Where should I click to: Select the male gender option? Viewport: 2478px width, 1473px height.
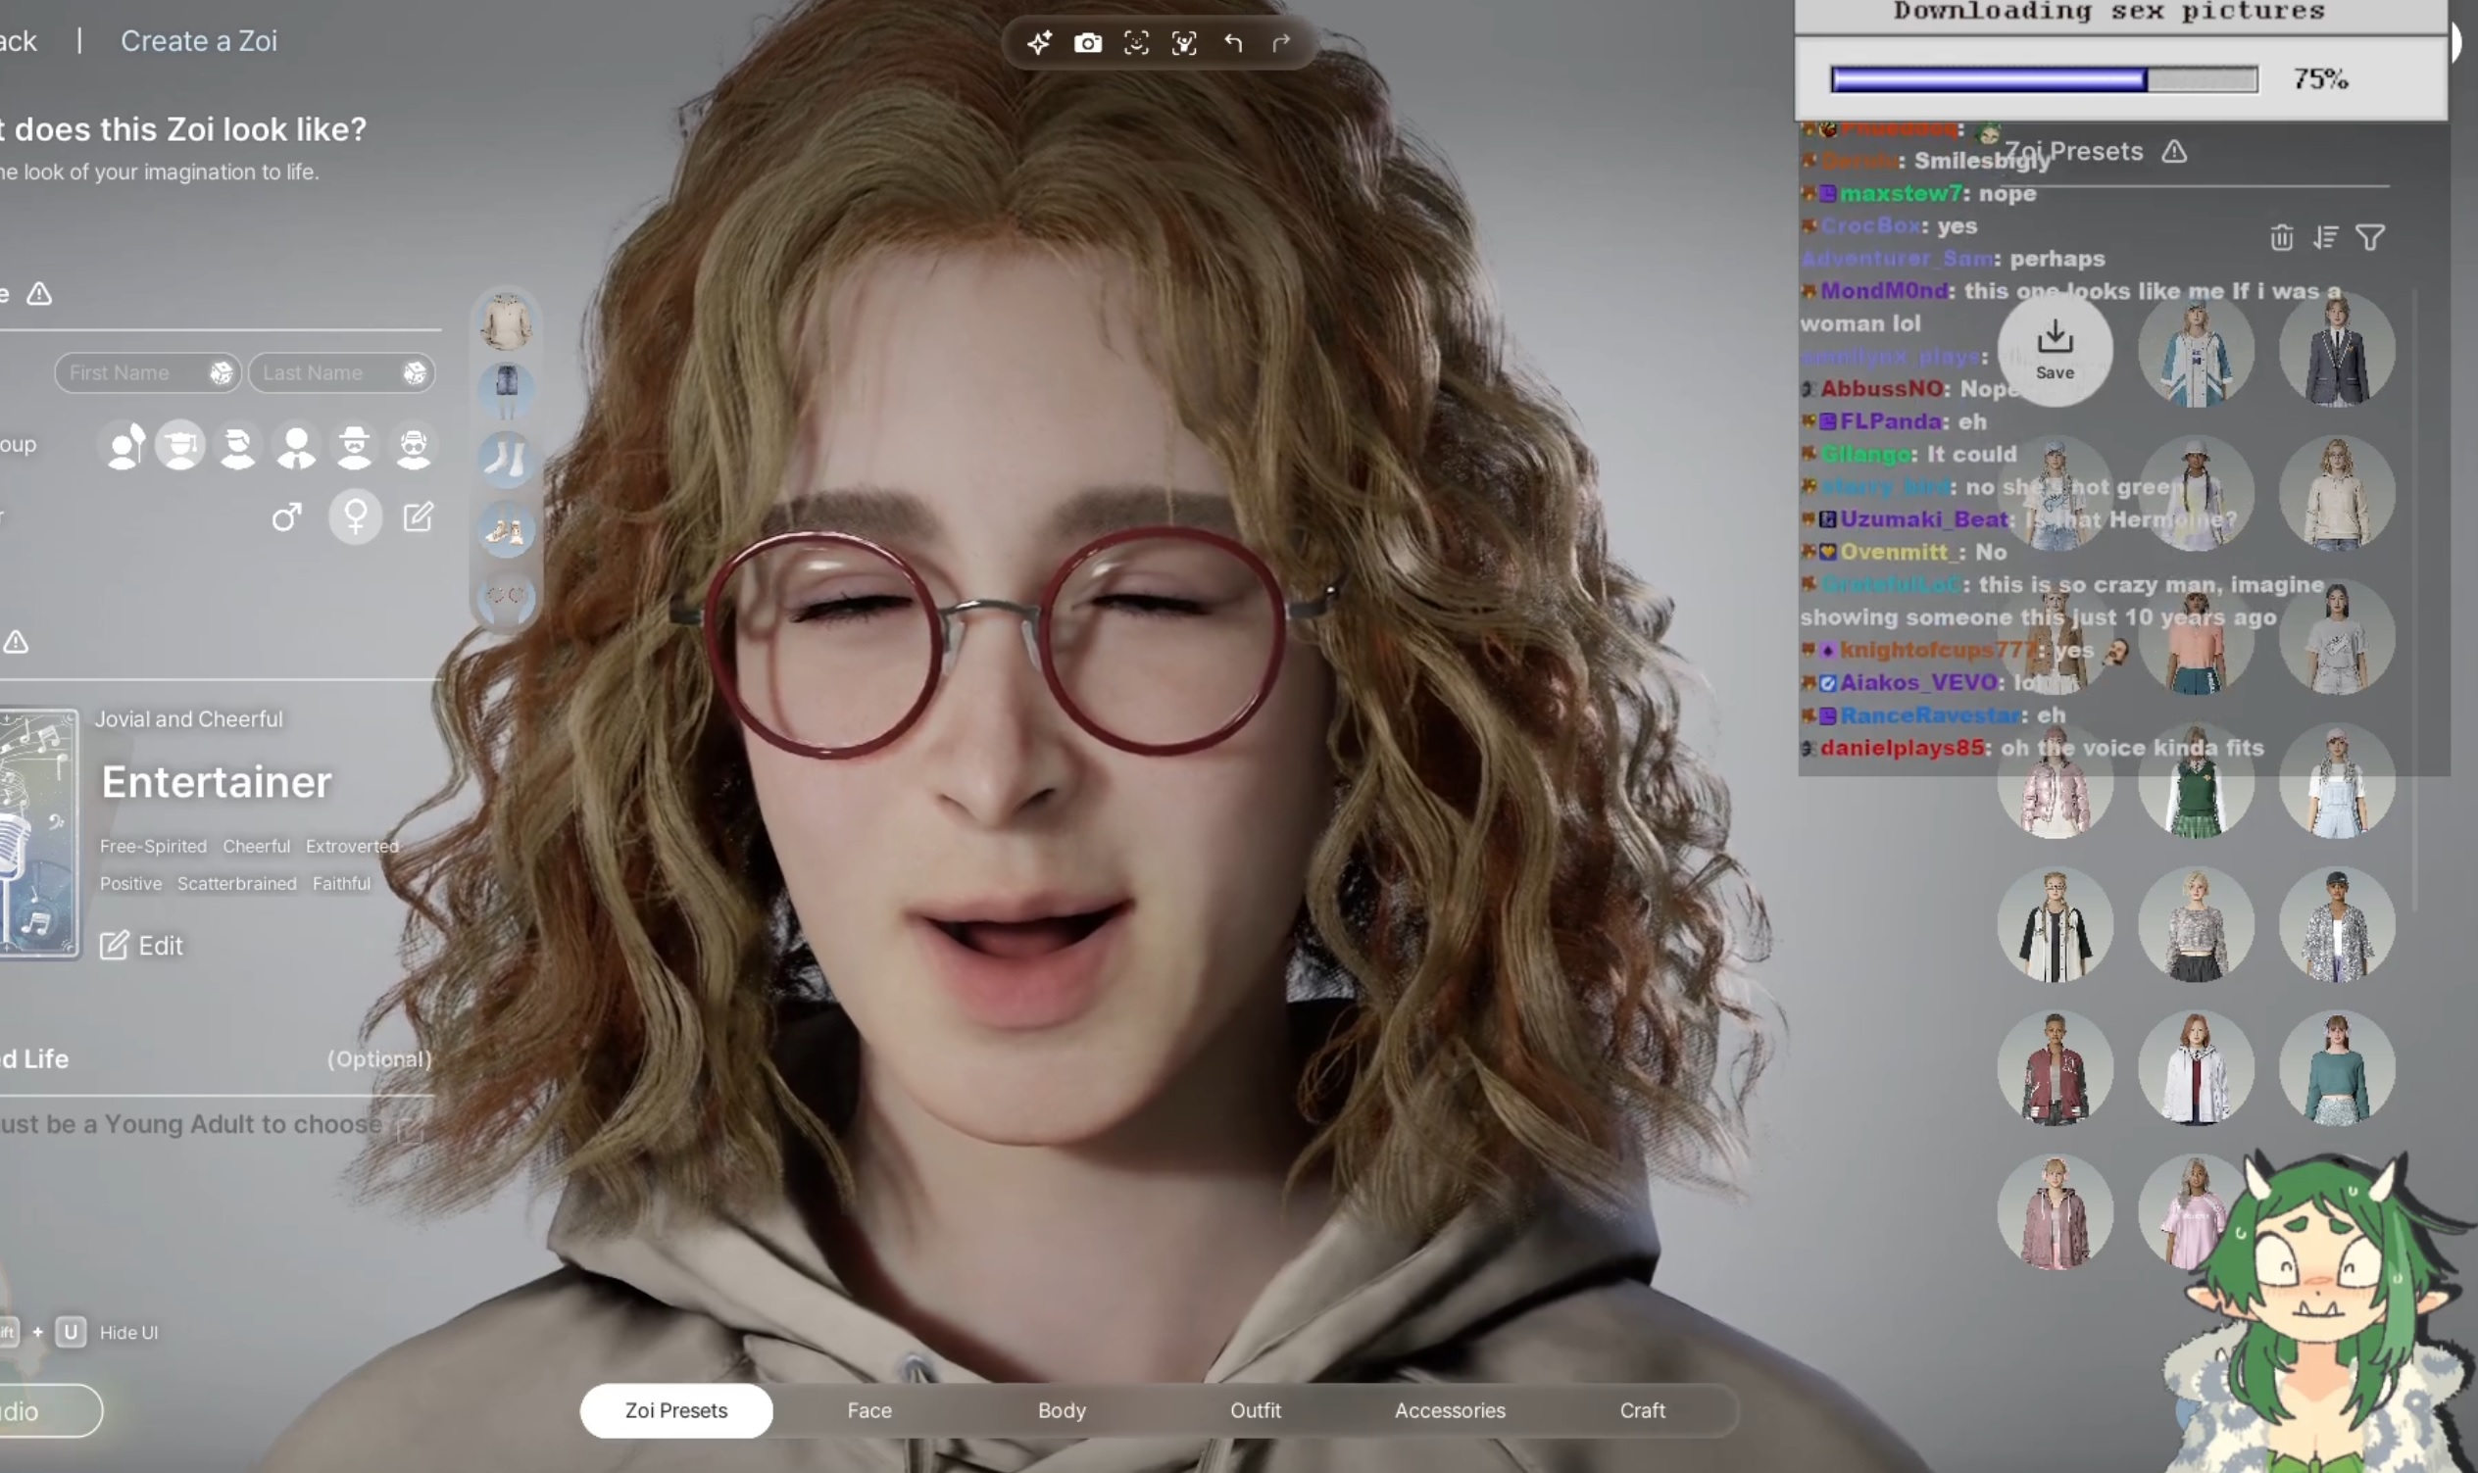pos(287,516)
